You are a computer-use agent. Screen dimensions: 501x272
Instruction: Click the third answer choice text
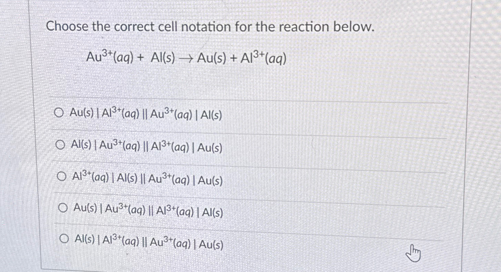pyautogui.click(x=147, y=179)
